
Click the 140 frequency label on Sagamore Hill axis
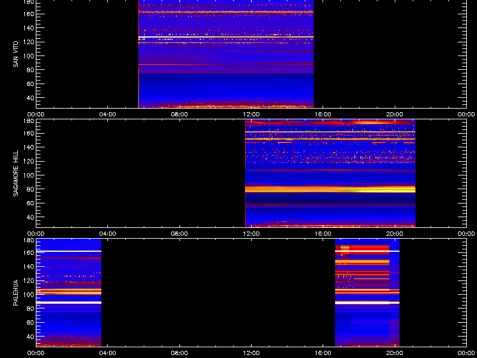pos(29,147)
